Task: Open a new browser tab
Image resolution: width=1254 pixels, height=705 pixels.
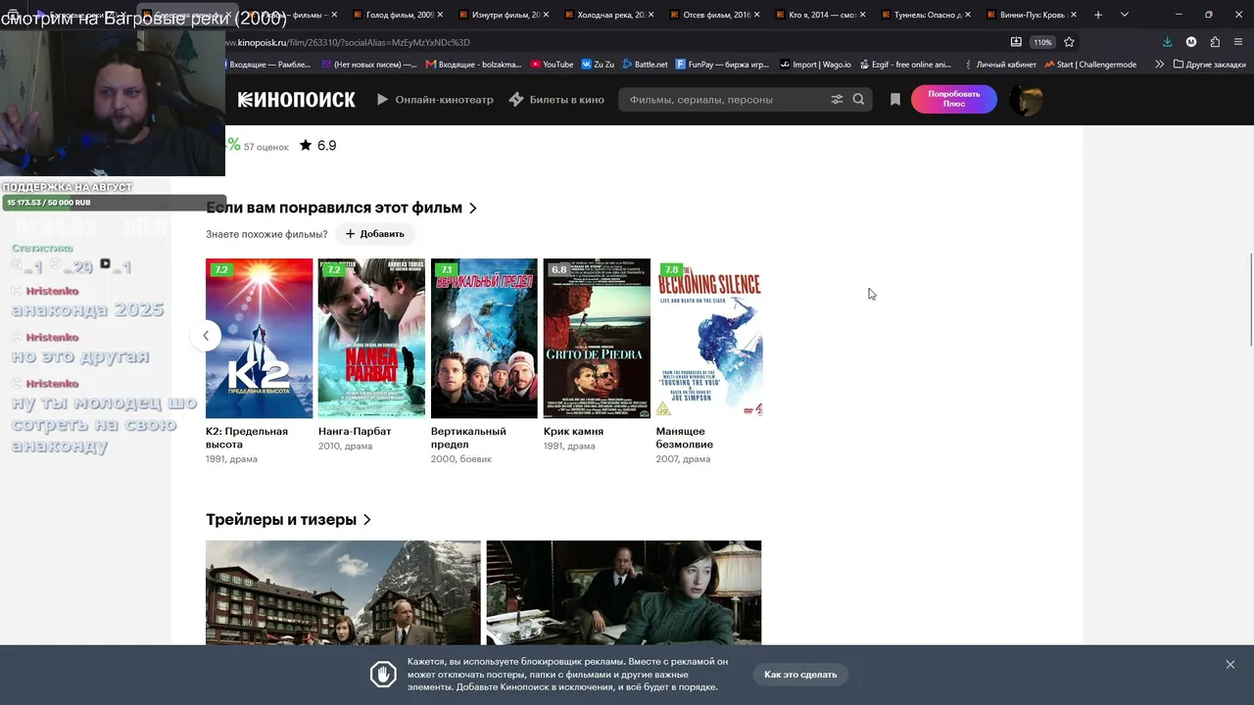Action: [x=1097, y=15]
